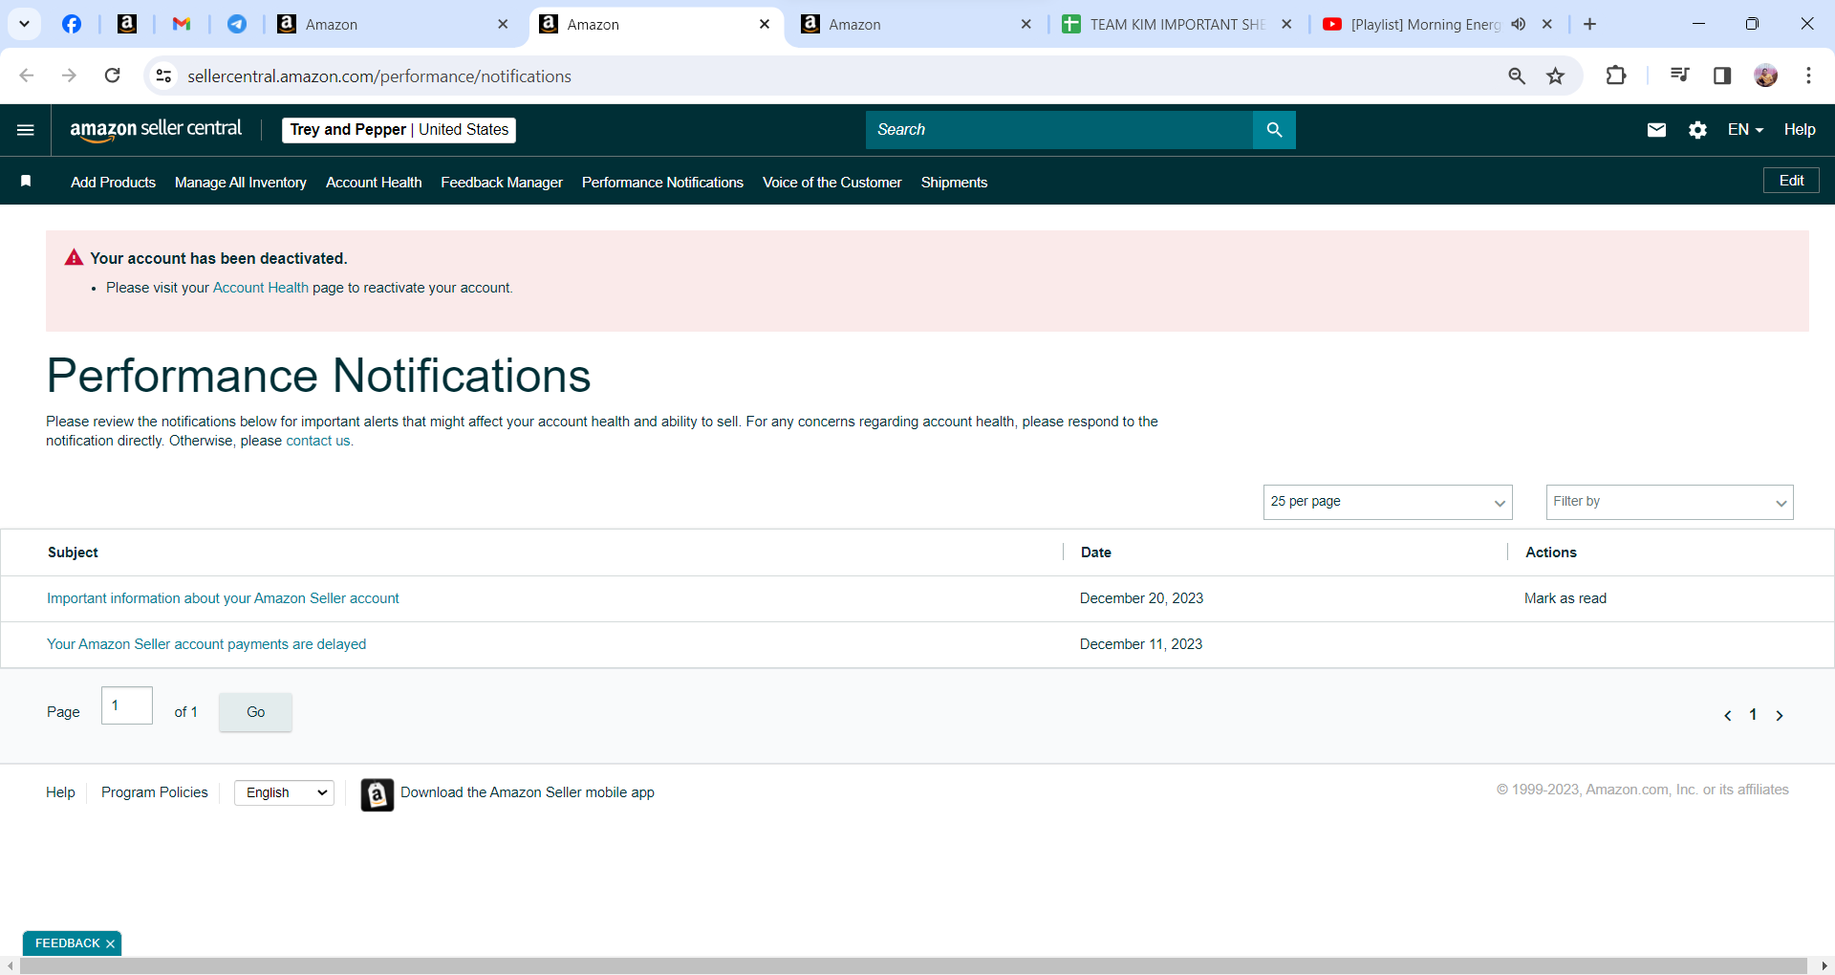Open the Chrome three-dot menu
The width and height of the screenshot is (1835, 975).
click(1808, 76)
